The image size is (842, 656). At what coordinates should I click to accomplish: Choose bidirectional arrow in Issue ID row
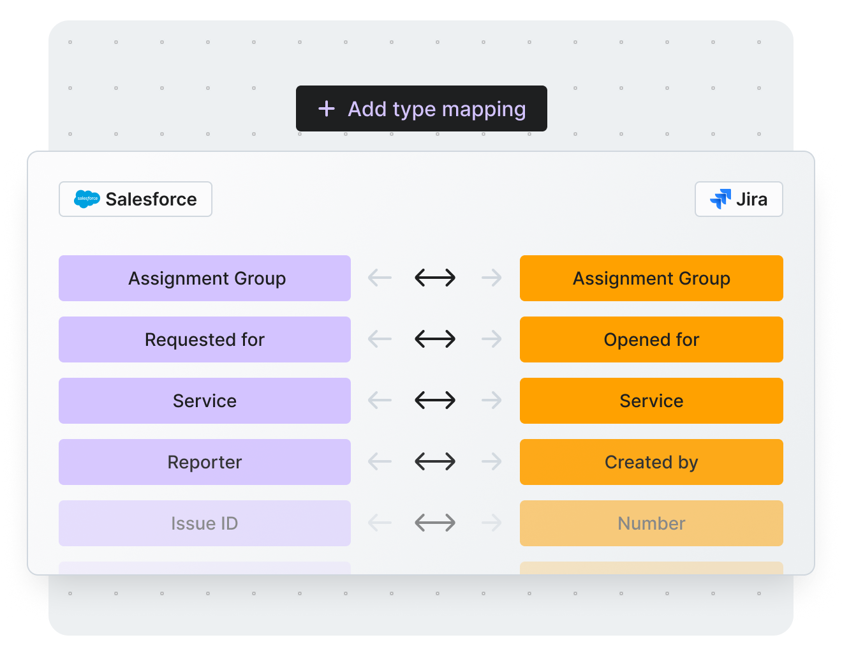[x=435, y=523]
